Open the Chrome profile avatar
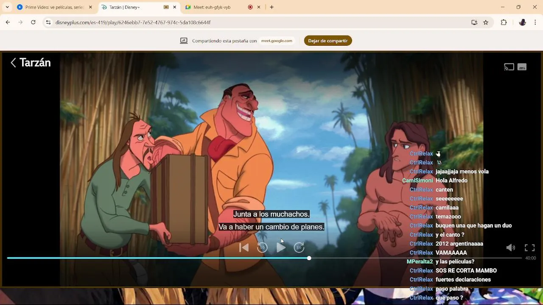Screen dimensions: 543x305 [x=523, y=22]
